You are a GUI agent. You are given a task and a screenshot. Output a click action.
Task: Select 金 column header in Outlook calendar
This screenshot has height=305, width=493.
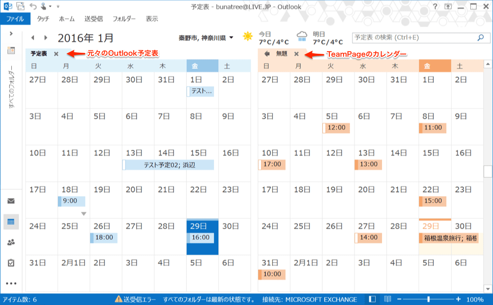coord(203,66)
